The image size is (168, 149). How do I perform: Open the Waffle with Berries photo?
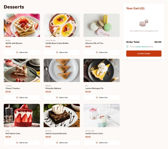[22, 25]
